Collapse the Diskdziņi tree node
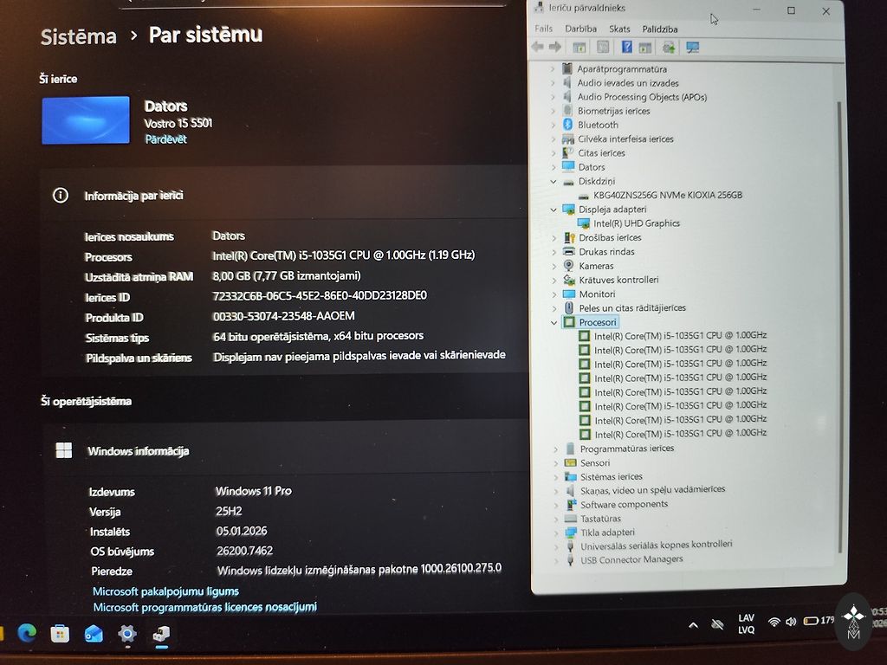The width and height of the screenshot is (887, 665). point(554,182)
